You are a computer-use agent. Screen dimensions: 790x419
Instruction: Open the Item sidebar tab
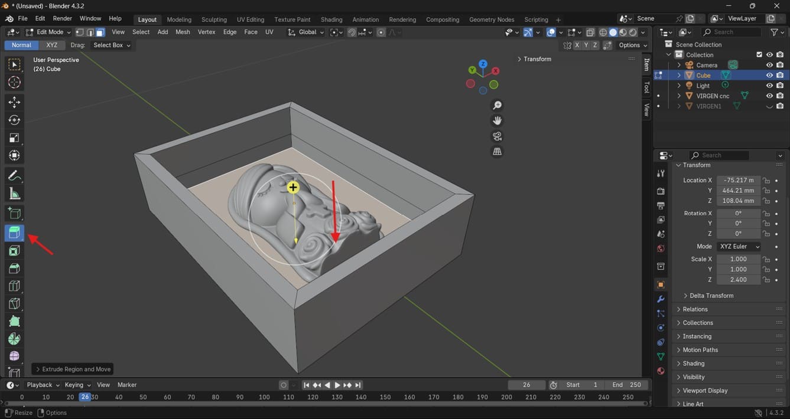(x=646, y=64)
